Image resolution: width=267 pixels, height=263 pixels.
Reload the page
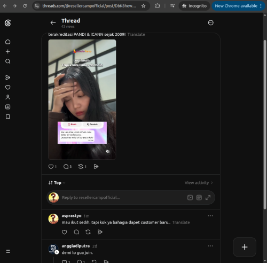click(25, 6)
